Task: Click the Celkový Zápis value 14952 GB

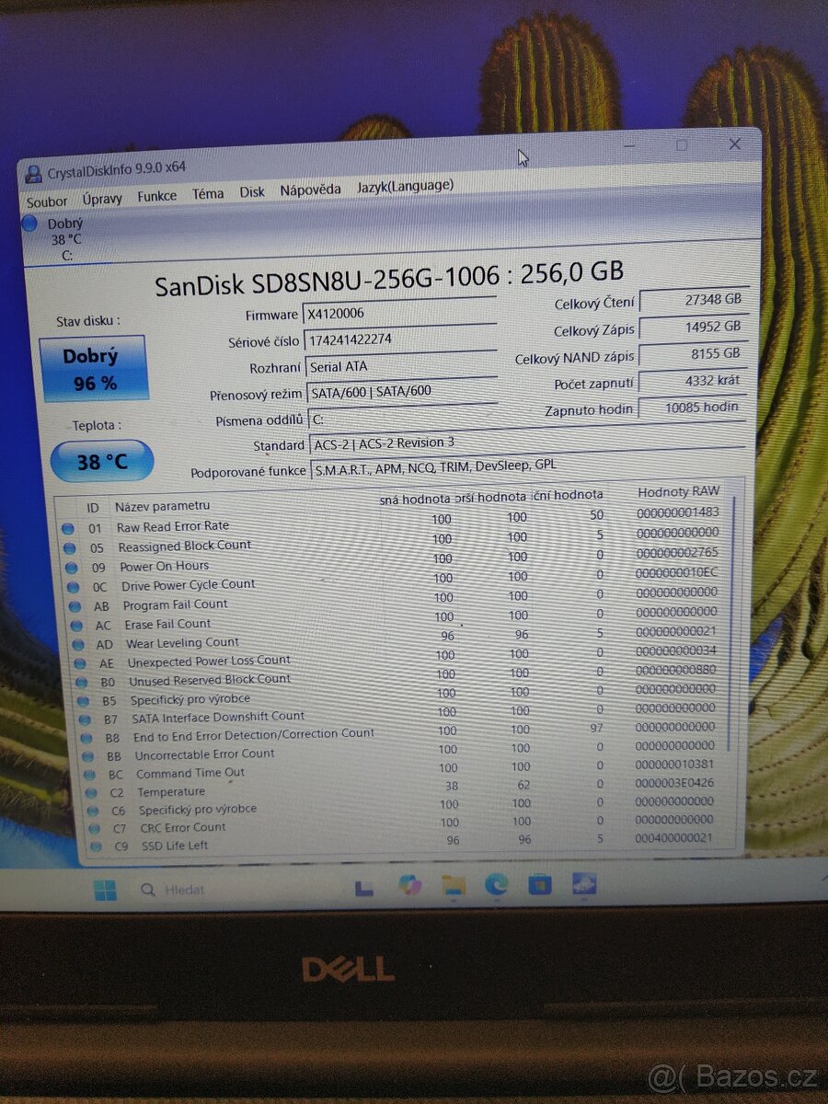Action: coord(695,327)
